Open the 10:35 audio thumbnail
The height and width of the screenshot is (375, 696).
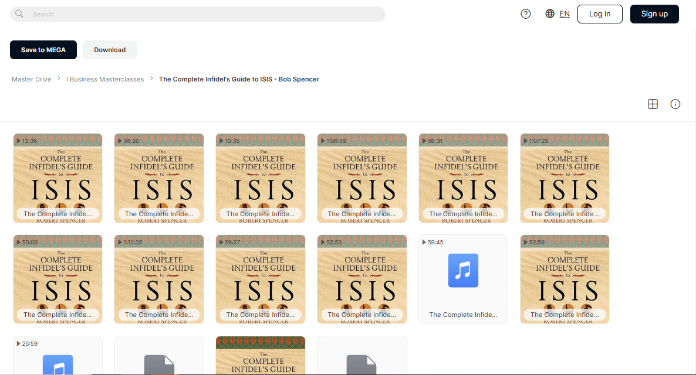click(261, 178)
